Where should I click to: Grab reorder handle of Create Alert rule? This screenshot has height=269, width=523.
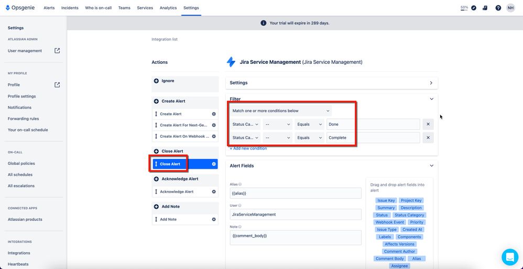(156, 114)
